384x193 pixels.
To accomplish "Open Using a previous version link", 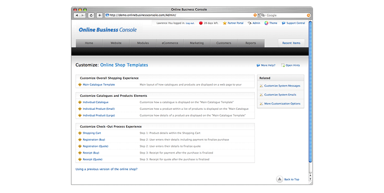I will coord(106,169).
